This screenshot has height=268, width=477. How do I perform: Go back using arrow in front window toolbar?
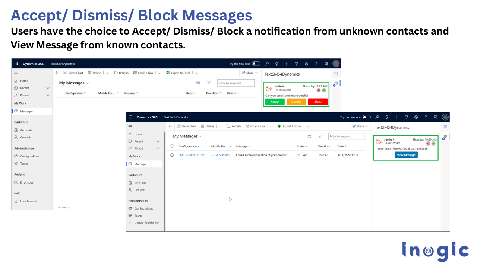click(170, 126)
